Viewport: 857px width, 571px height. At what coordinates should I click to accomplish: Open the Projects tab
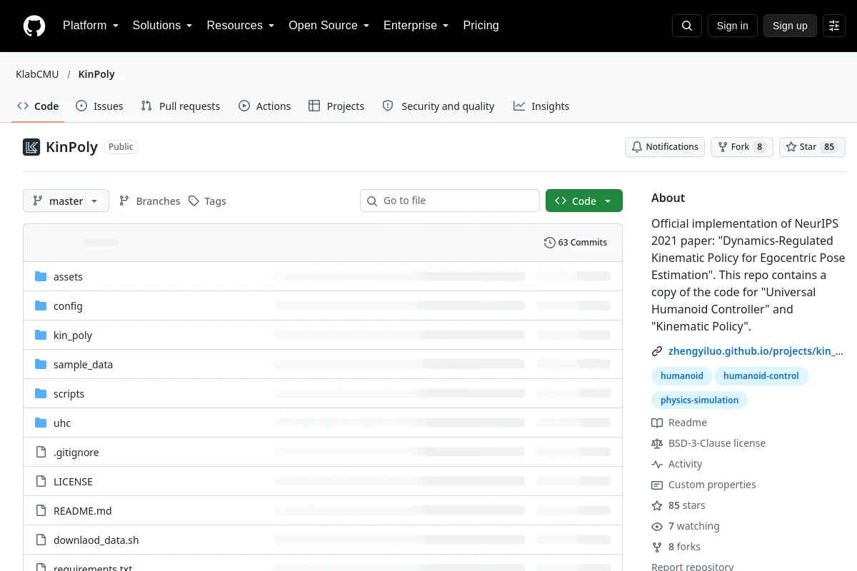[x=336, y=106]
